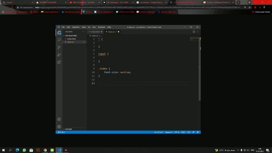Click the style.css breadcrumb
This screenshot has height=153, width=272.
(95, 36)
